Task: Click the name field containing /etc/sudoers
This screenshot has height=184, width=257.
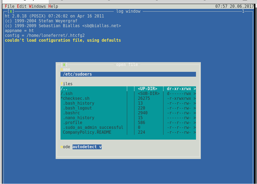Action: click(128, 74)
